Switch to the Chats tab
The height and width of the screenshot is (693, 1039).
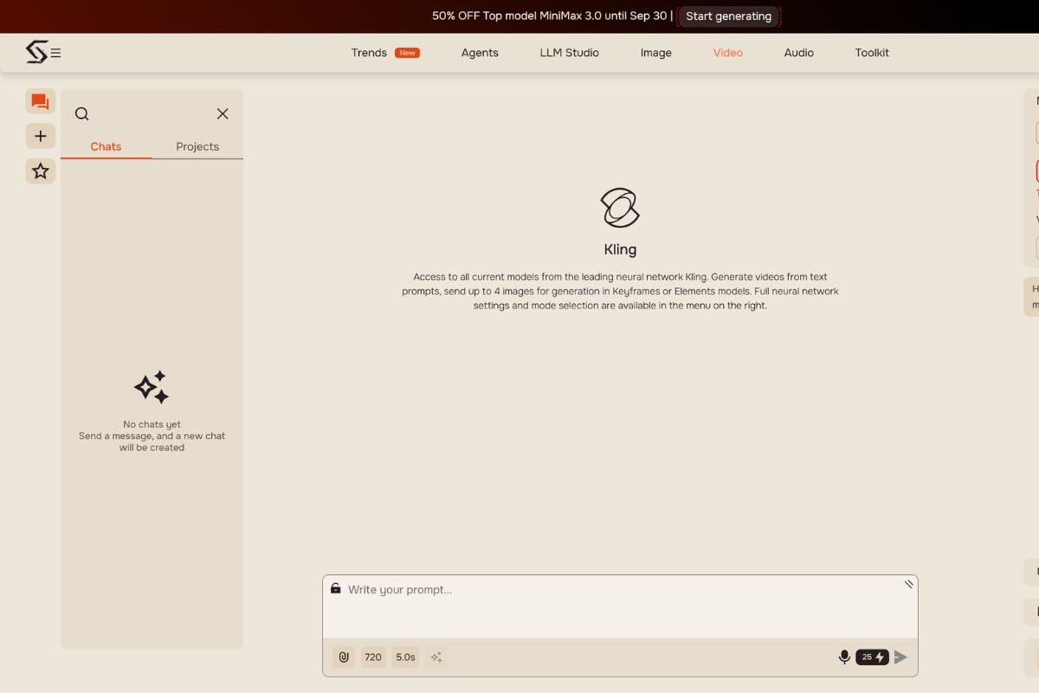[106, 146]
